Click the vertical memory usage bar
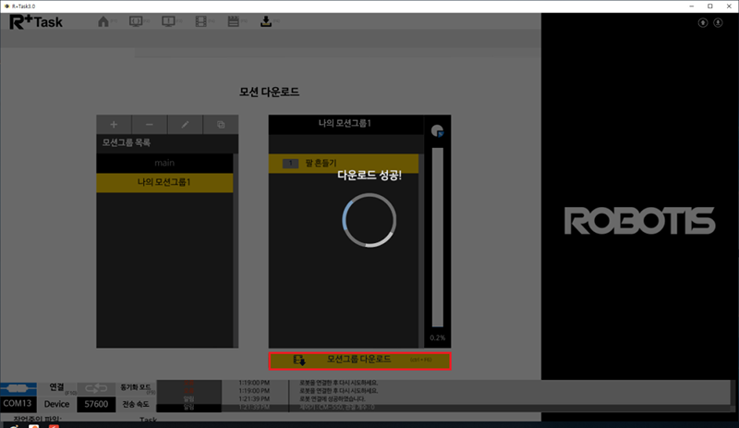 [x=437, y=236]
